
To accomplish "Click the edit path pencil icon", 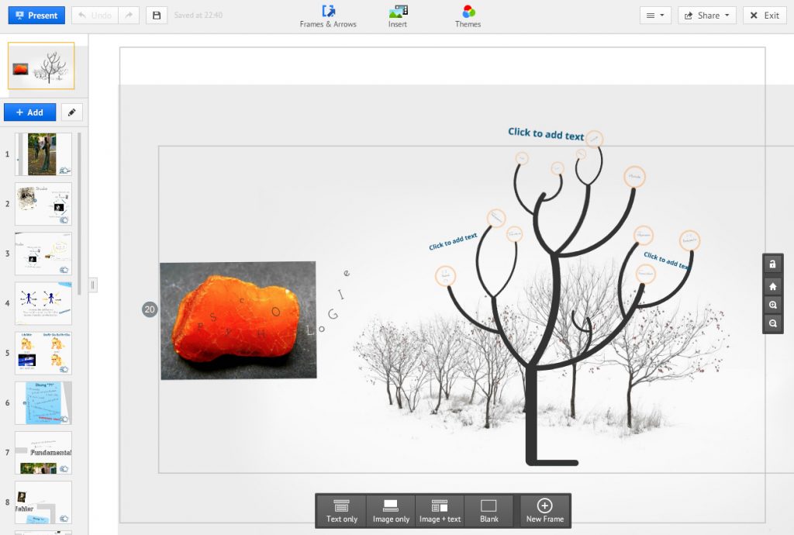I will click(x=71, y=112).
